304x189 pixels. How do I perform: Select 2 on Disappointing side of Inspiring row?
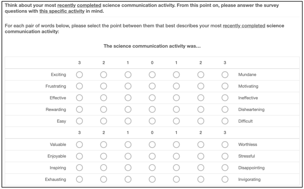[201, 168]
